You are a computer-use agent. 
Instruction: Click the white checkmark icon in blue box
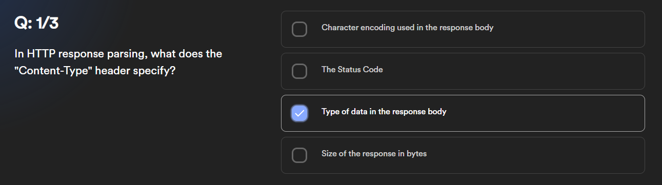[x=299, y=113]
